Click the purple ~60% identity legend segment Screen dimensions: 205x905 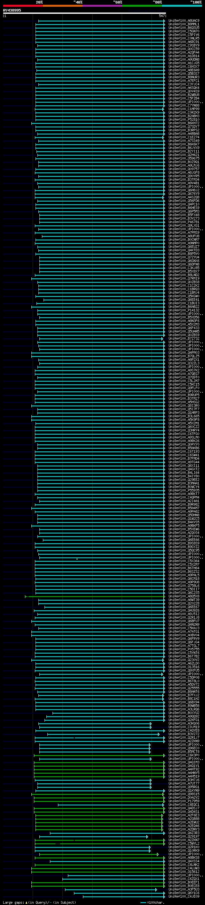[x=102, y=6]
